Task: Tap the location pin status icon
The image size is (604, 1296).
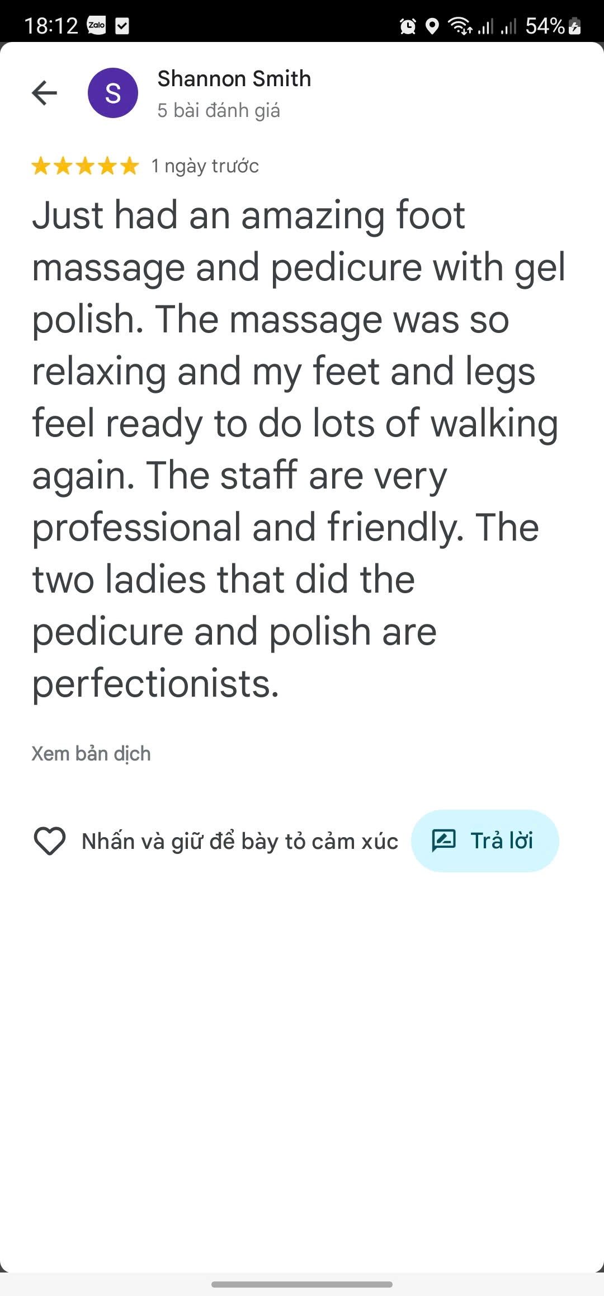Action: 432,26
